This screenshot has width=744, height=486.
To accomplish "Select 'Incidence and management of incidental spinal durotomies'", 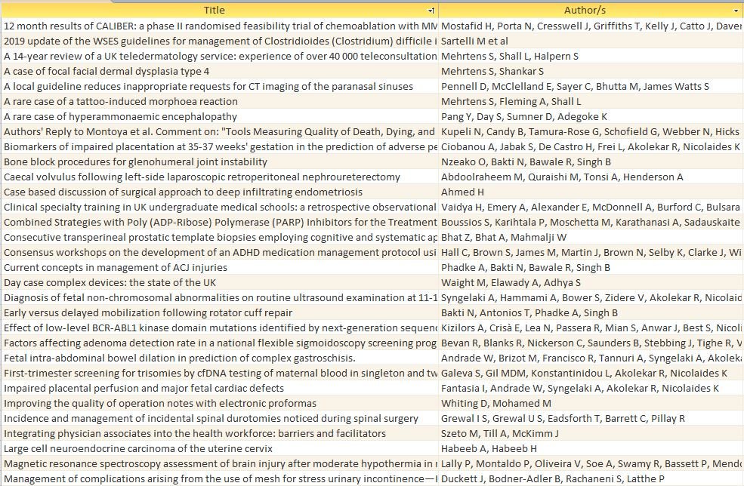I will coord(220,419).
